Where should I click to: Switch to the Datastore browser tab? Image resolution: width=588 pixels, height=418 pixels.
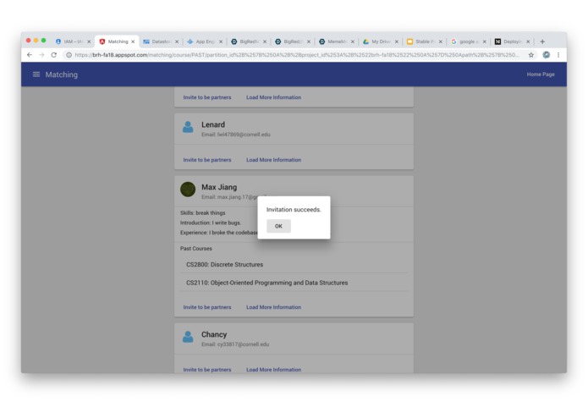coord(162,41)
